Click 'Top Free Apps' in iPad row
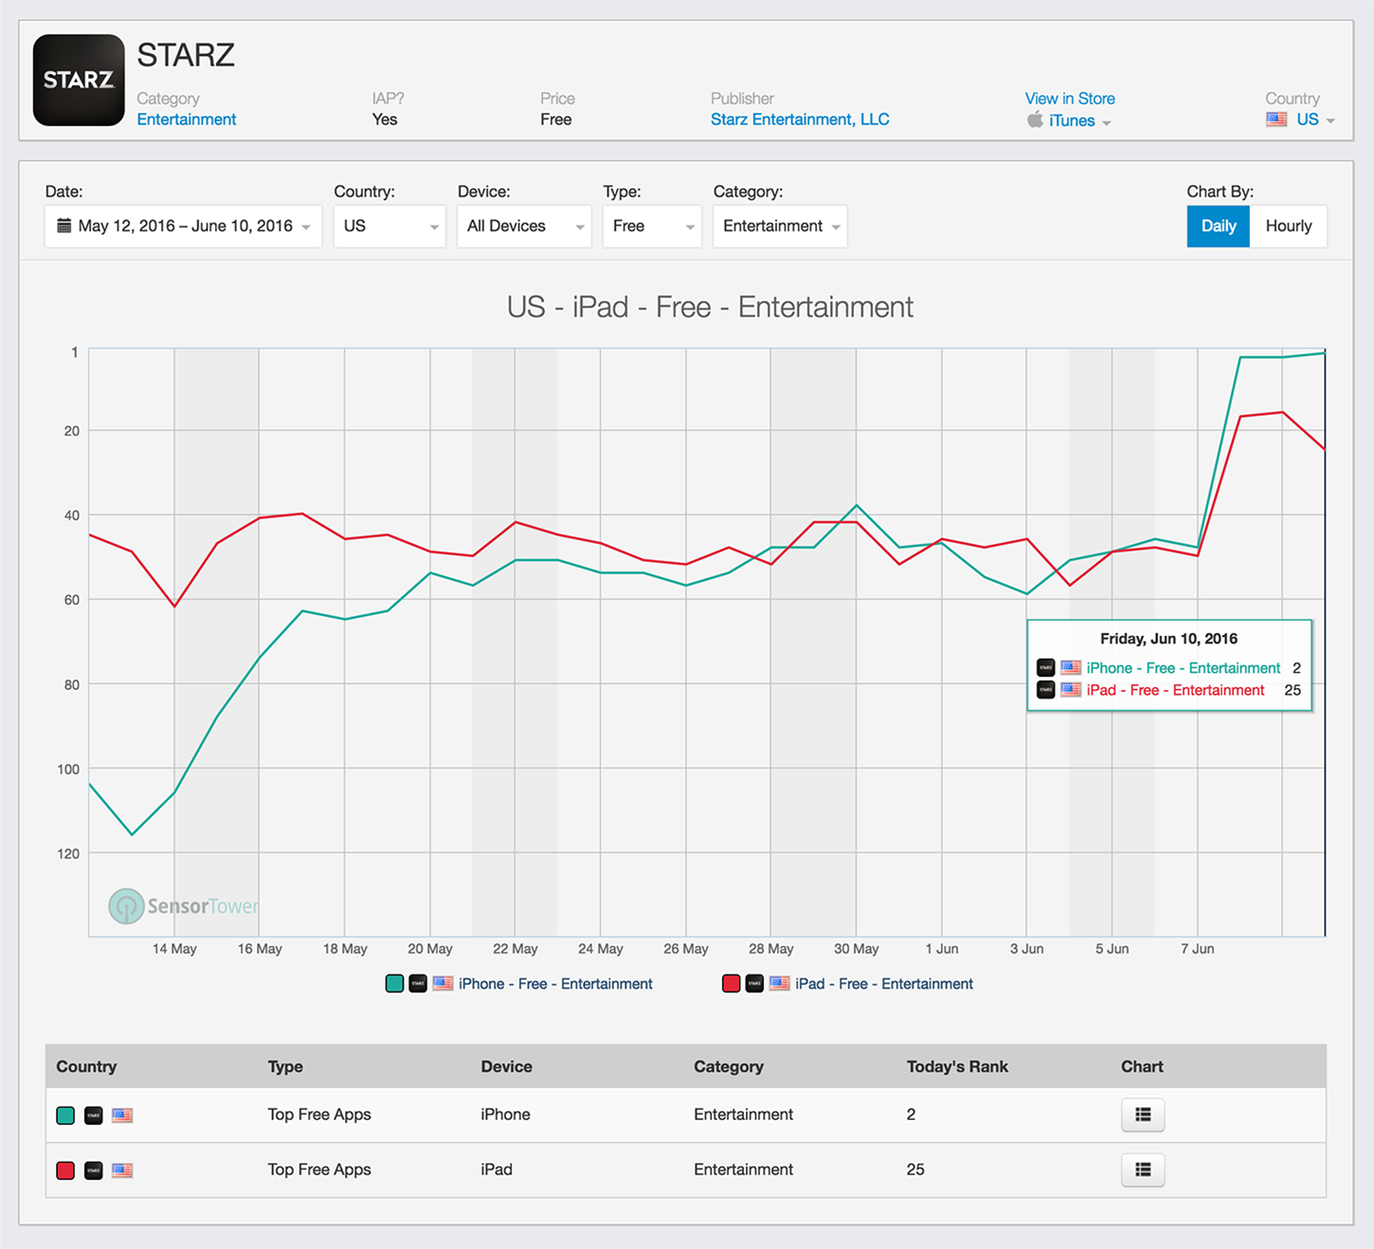The height and width of the screenshot is (1249, 1374). pos(319,1169)
